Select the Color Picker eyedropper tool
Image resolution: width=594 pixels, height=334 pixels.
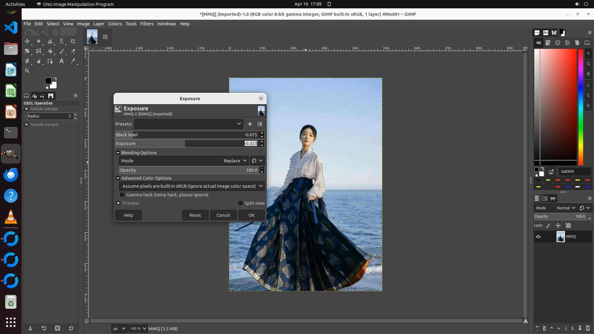pyautogui.click(x=73, y=61)
